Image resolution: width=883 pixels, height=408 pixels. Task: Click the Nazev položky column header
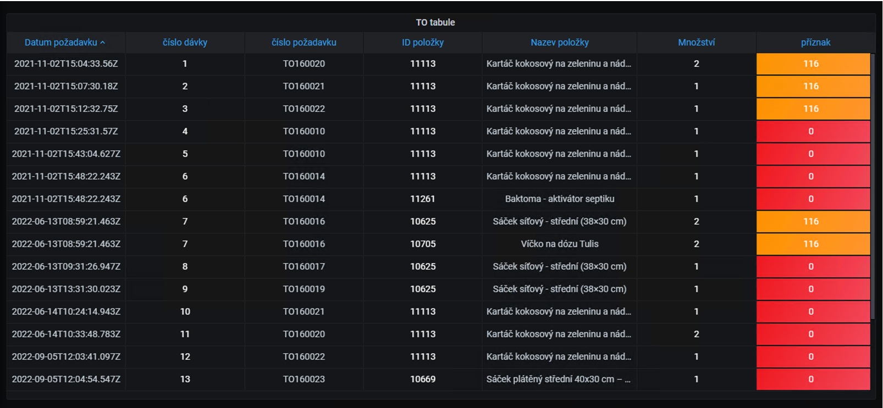tap(559, 42)
